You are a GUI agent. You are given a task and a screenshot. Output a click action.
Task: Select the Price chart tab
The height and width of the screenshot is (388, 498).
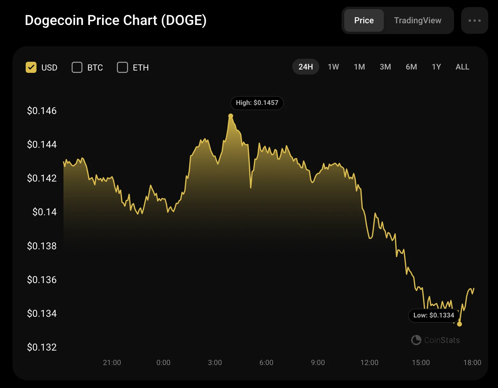pos(364,21)
